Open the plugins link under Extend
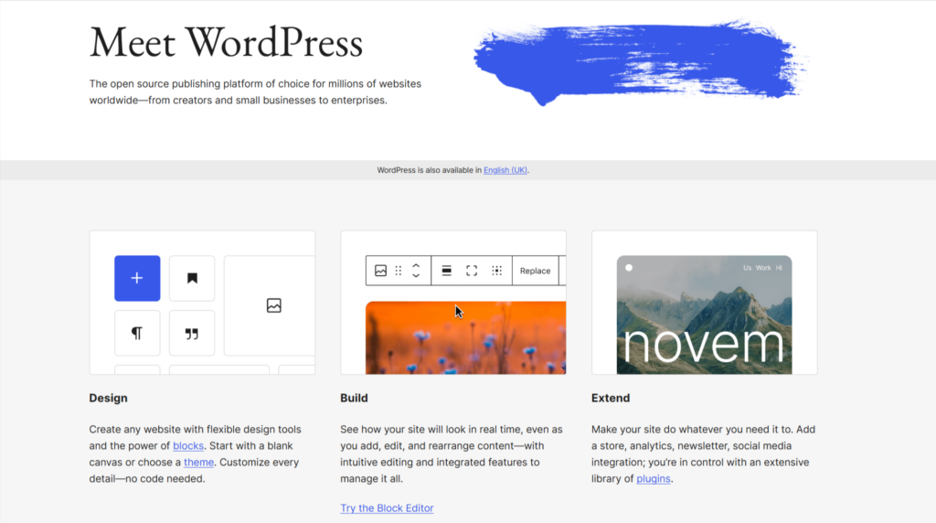936x523 pixels. tap(654, 479)
